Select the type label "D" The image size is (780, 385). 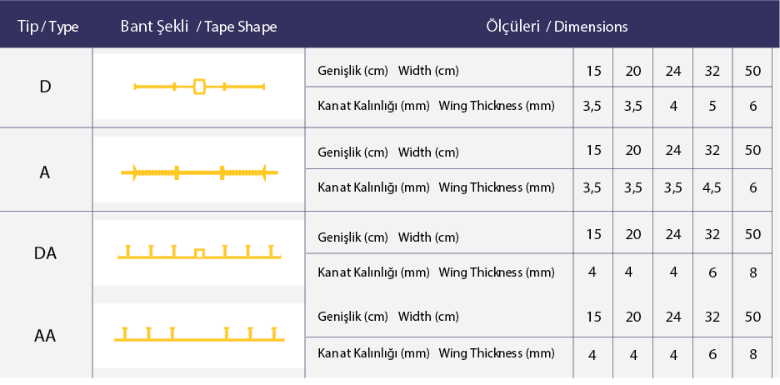[46, 87]
